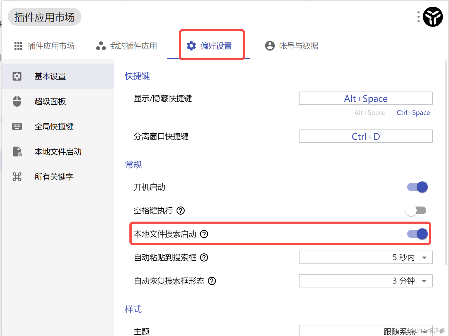Image resolution: width=449 pixels, height=336 pixels.
Task: Click the keyboard icon of 全局快捷键
Action: point(17,126)
